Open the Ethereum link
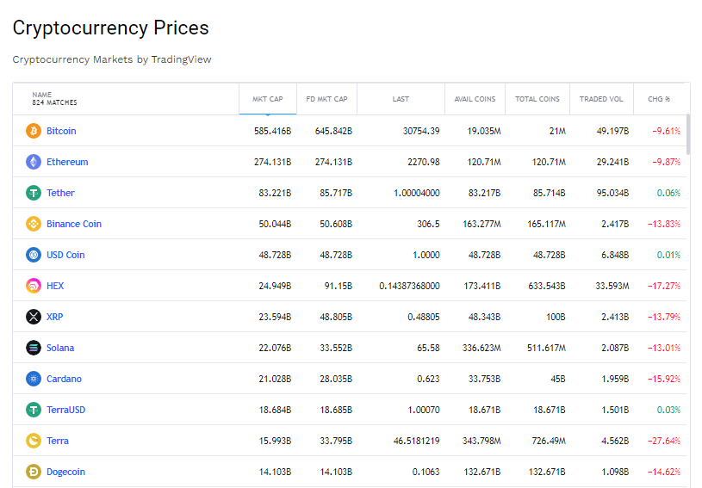 67,162
